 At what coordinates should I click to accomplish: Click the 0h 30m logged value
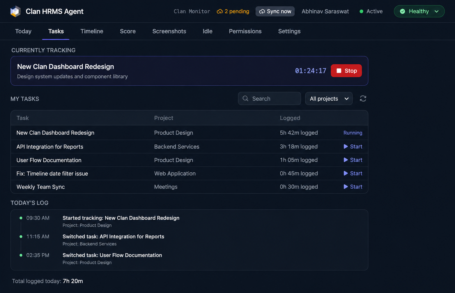pyautogui.click(x=299, y=187)
